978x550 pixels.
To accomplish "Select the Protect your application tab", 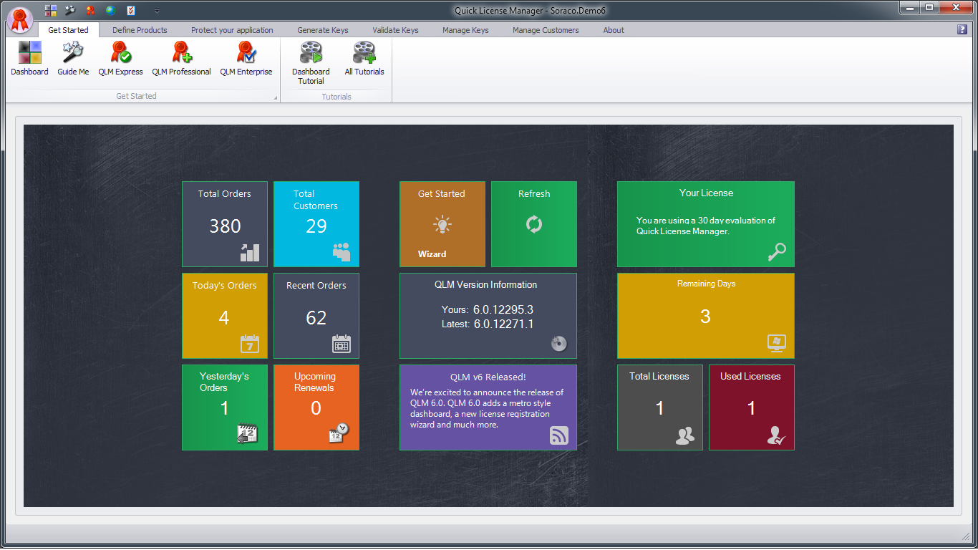I will tap(232, 30).
